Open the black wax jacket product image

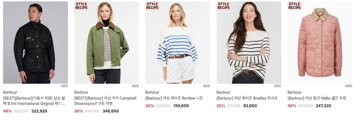pyautogui.click(x=35, y=43)
